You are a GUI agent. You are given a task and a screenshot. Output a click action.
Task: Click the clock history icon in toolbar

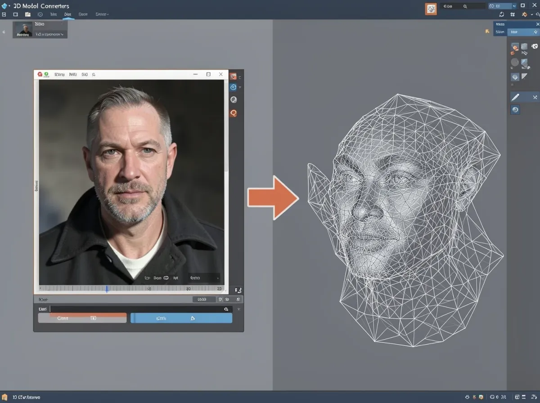click(40, 14)
